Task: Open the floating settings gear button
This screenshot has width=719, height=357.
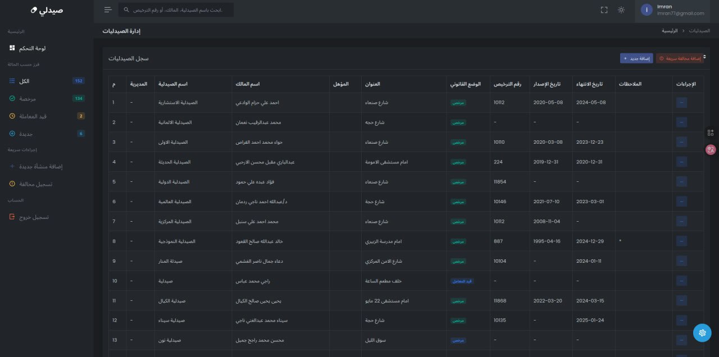Action: pos(702,333)
